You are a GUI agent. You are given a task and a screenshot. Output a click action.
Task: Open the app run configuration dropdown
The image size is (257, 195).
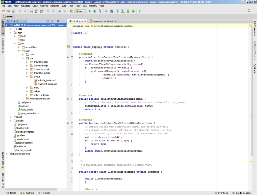click(x=81, y=11)
